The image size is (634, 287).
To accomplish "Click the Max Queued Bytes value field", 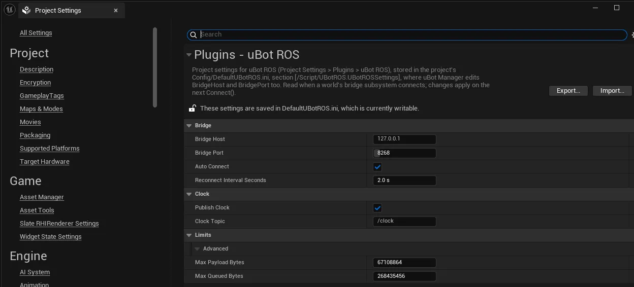I will click(404, 276).
